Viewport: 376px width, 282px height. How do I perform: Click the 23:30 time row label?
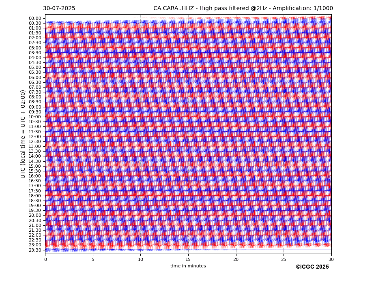tap(35, 250)
